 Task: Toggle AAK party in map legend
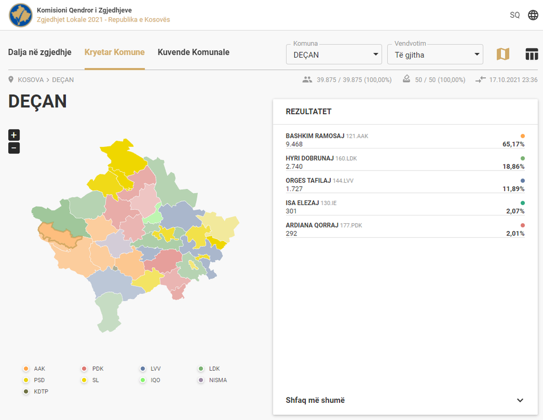pyautogui.click(x=26, y=369)
